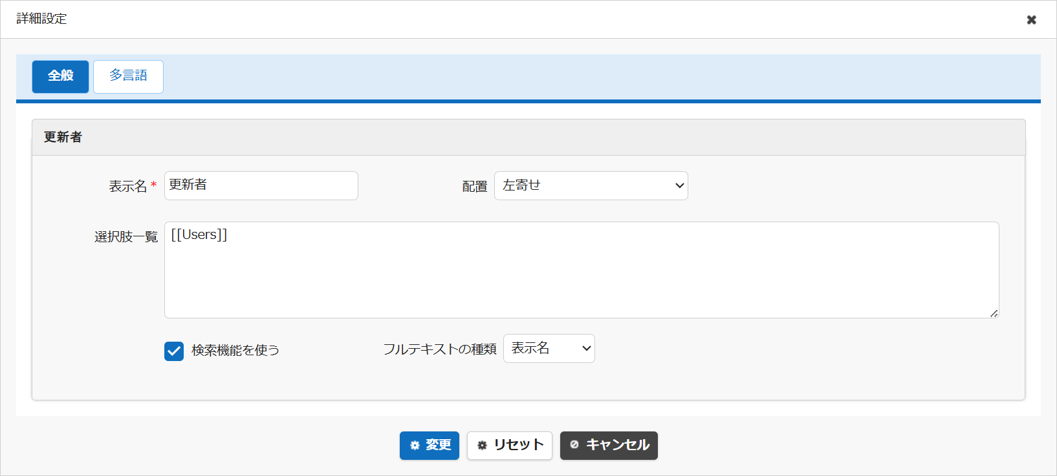
Task: Click the 選択肢一覧 label
Action: coord(126,236)
